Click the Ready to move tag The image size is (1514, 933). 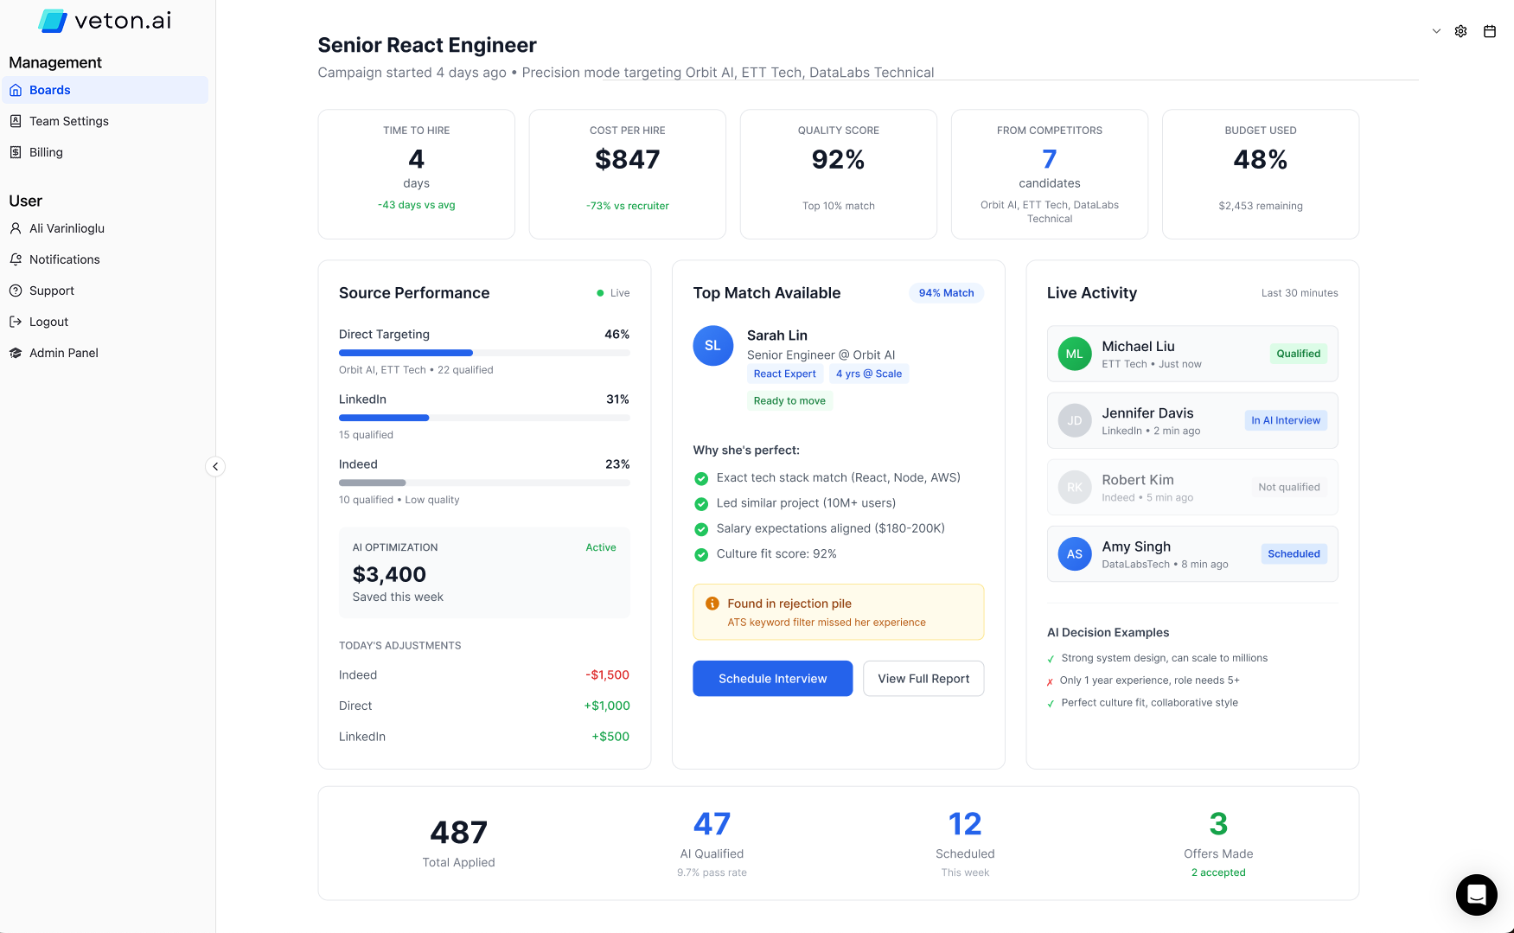pos(789,401)
